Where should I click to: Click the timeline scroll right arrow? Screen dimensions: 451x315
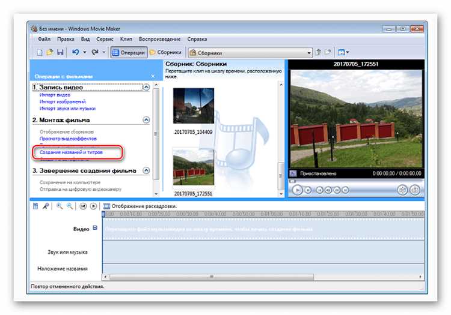pos(420,277)
